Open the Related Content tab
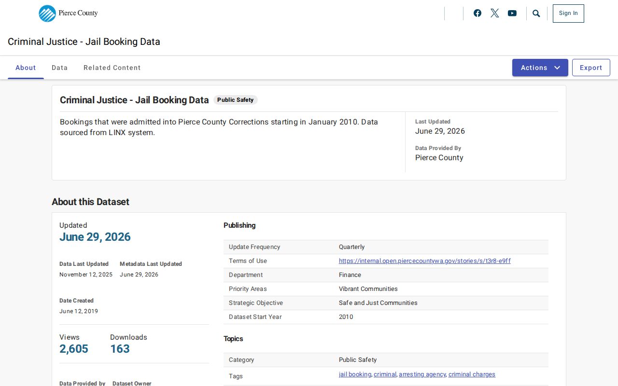Image resolution: width=618 pixels, height=386 pixels. point(112,68)
